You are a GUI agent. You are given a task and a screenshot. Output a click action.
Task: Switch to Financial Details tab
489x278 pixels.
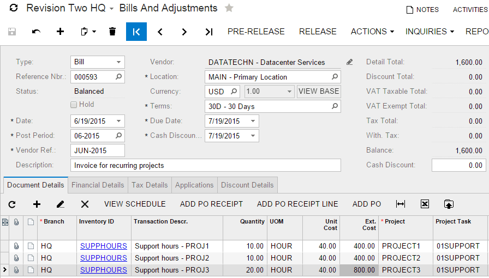click(x=98, y=185)
